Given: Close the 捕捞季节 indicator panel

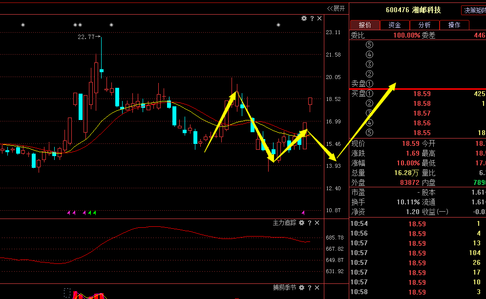Looking at the screenshot, I should (317, 288).
